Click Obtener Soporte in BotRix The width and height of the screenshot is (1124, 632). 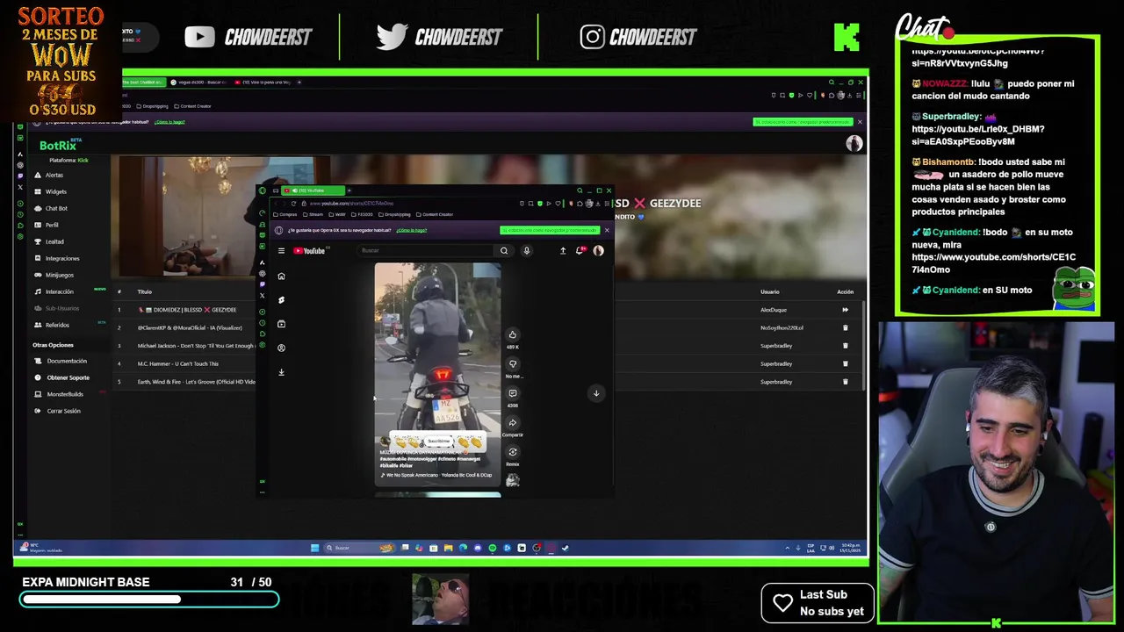tap(68, 377)
